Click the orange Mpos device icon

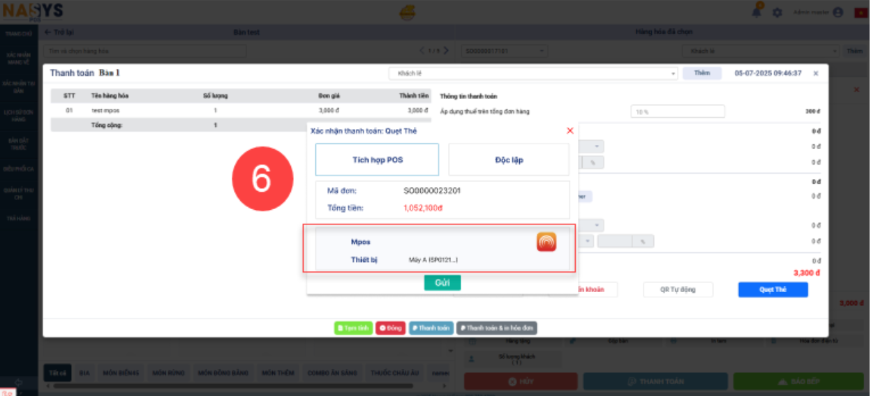546,242
